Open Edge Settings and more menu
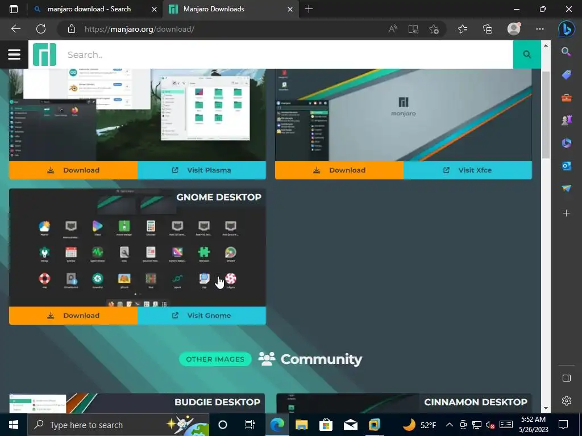The image size is (582, 436). coord(540,29)
